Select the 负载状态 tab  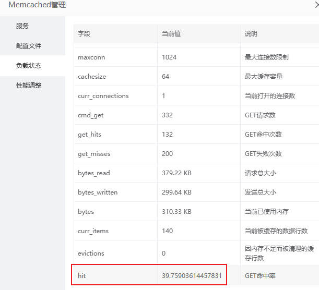click(x=32, y=66)
